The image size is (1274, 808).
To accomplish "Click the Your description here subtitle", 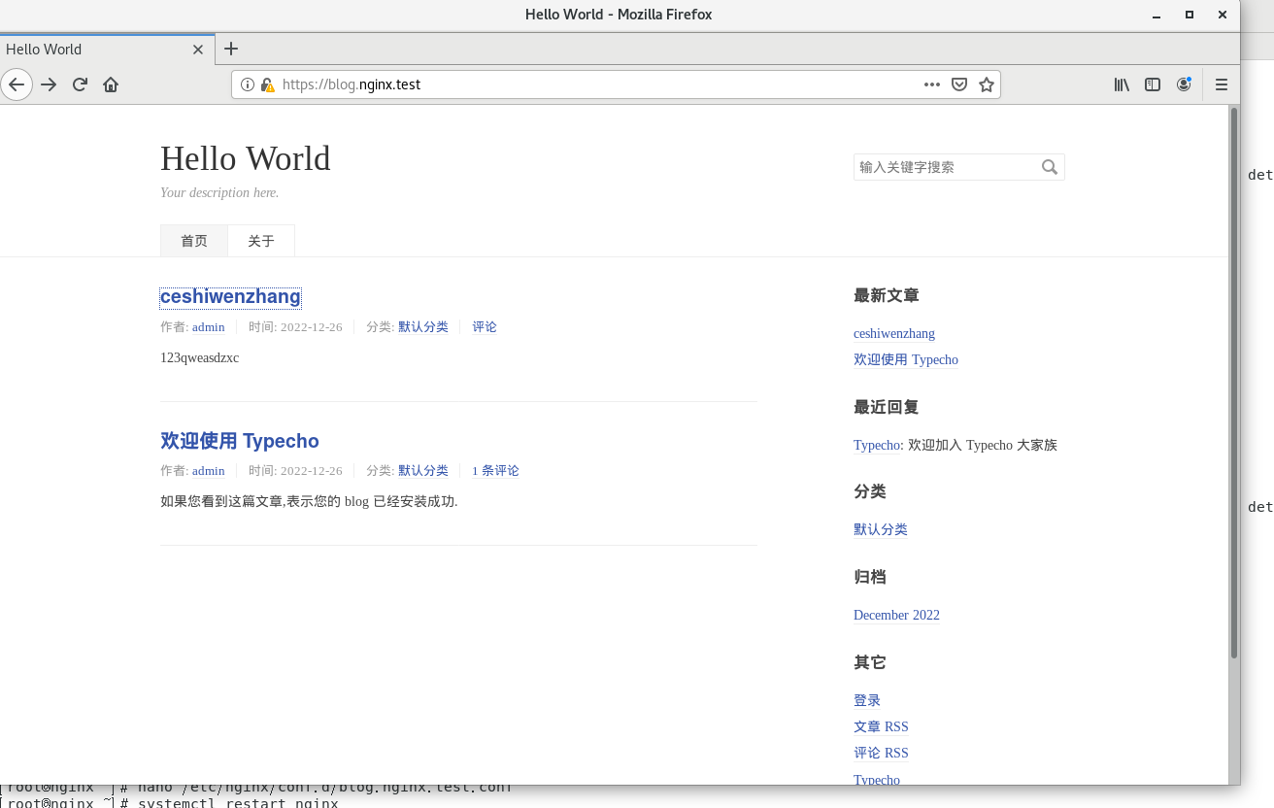I will tap(219, 192).
